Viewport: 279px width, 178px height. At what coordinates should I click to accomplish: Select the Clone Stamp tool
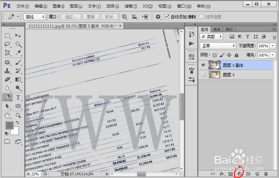click(7, 71)
